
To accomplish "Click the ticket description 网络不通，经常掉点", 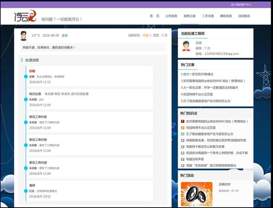I will (49, 47).
